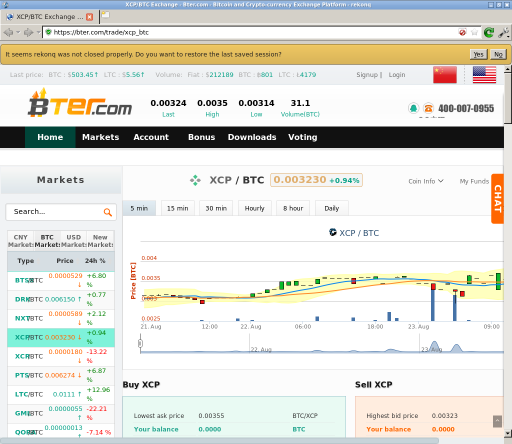Switch to the BTC Markets tab
This screenshot has width=512, height=444.
47,241
